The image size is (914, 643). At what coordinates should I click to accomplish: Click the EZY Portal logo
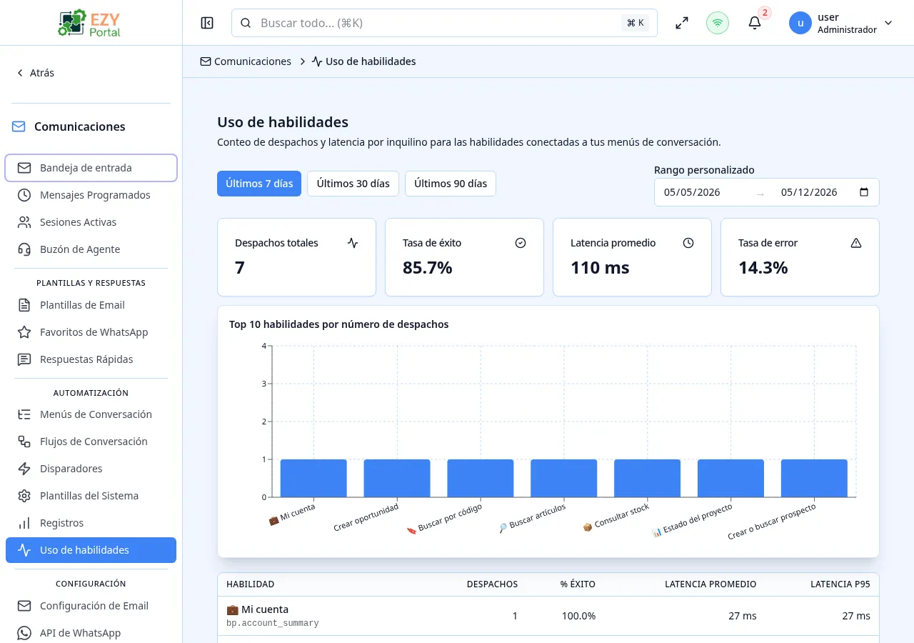(x=90, y=23)
